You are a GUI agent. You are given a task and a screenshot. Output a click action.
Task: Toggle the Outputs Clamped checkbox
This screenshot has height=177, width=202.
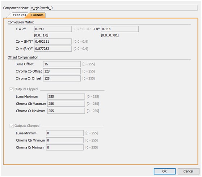pos(12,126)
